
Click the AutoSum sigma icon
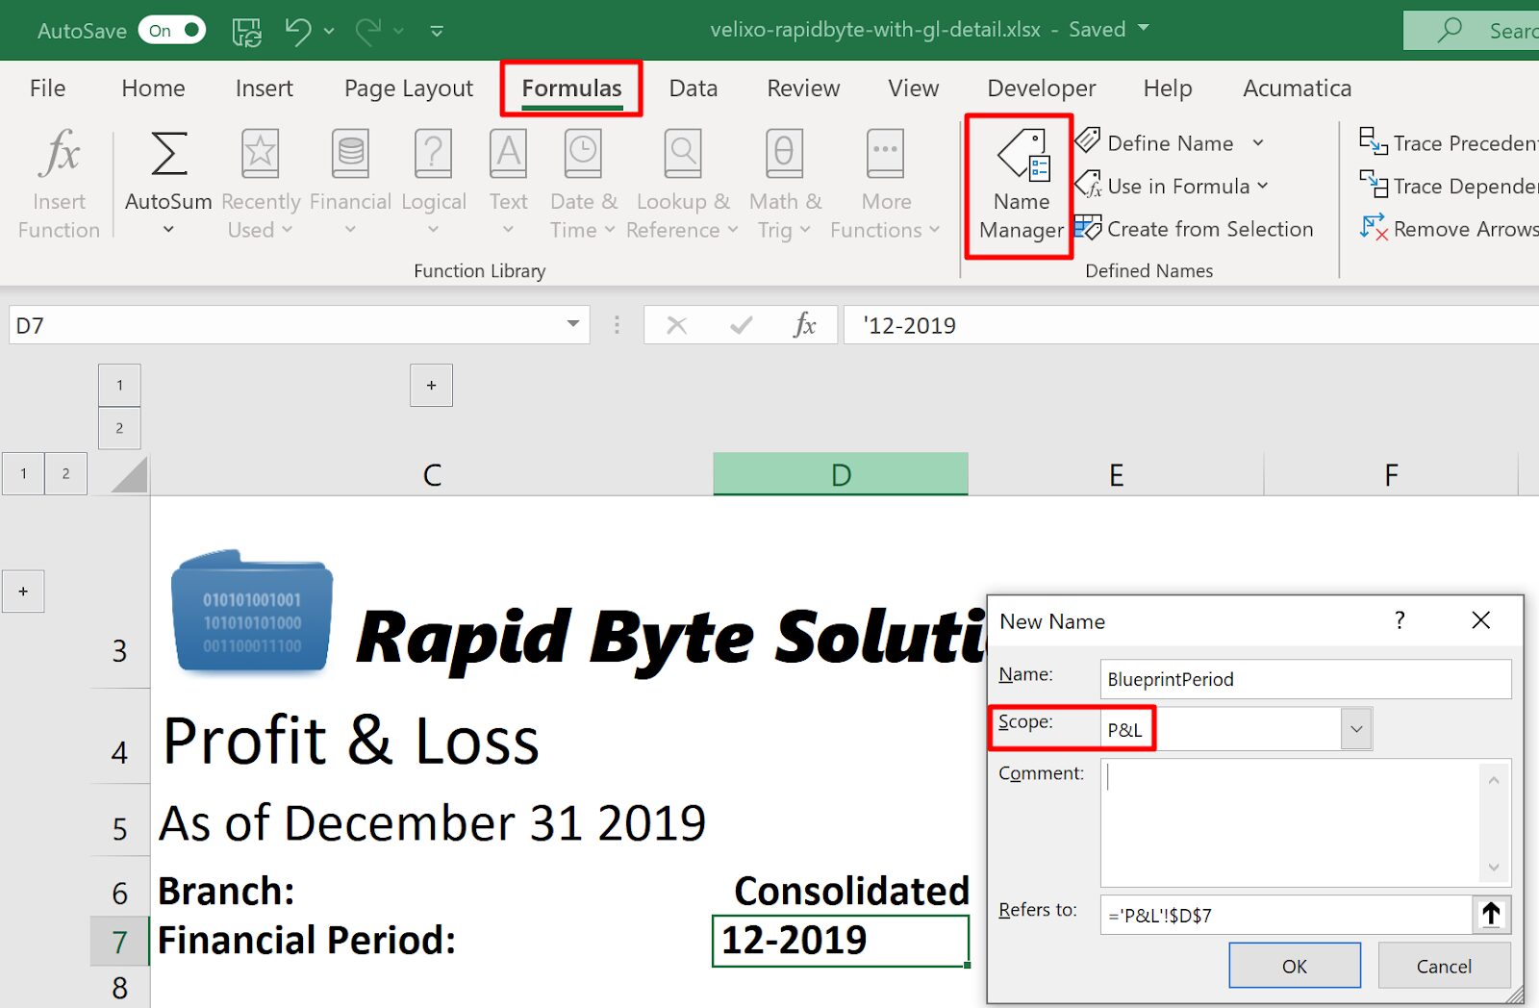168,153
